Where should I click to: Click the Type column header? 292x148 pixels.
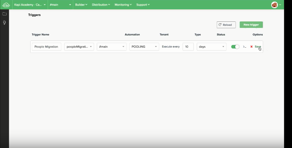(197, 34)
